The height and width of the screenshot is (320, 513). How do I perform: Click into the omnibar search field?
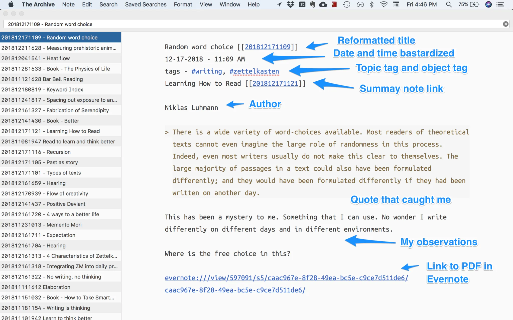[250, 24]
